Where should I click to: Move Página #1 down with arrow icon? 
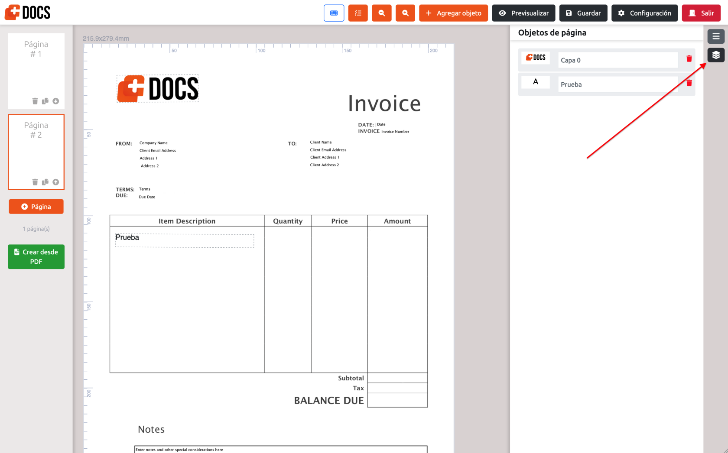tap(55, 101)
